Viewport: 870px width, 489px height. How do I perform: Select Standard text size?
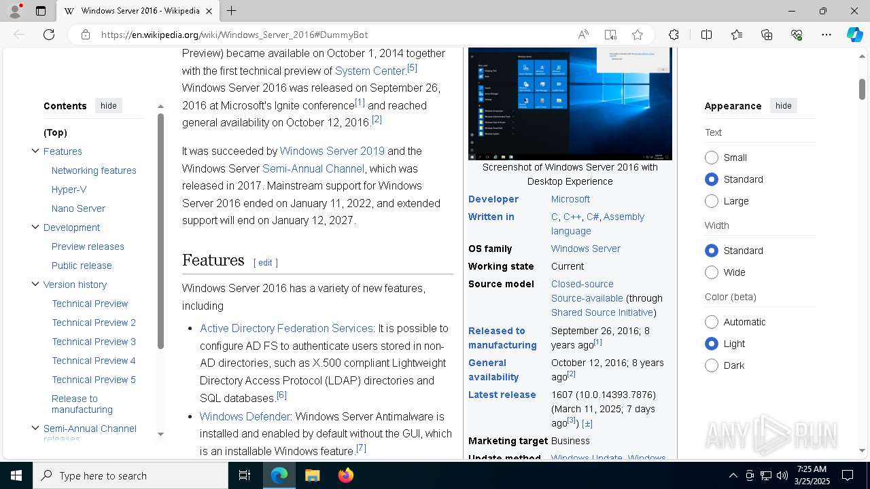coord(712,179)
